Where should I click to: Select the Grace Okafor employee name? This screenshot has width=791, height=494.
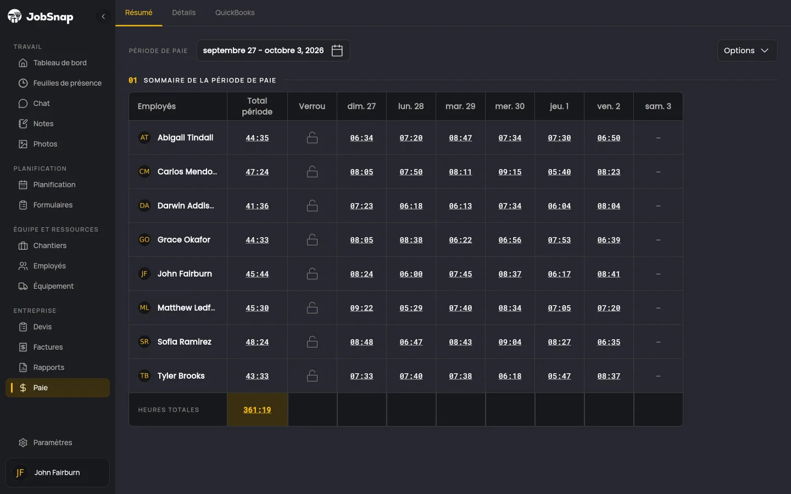[184, 240]
